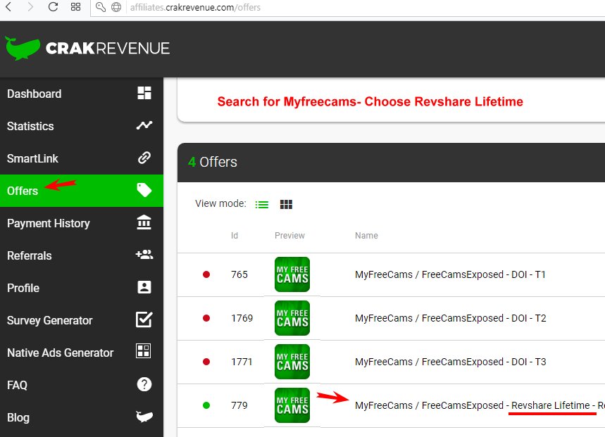The width and height of the screenshot is (605, 437).
Task: Click the Dashboard grid icon
Action: (144, 93)
